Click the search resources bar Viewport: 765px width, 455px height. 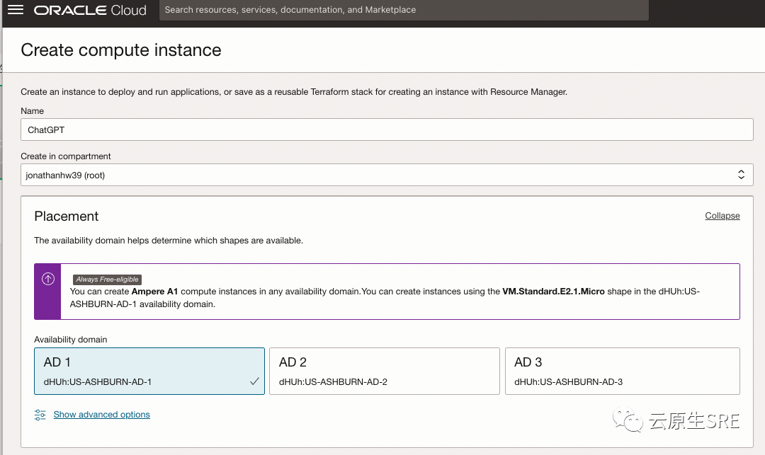(404, 10)
